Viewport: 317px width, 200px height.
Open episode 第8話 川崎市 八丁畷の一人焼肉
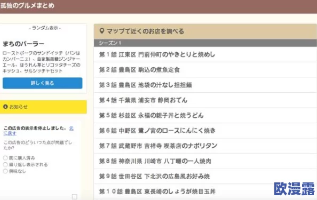click(x=205, y=161)
